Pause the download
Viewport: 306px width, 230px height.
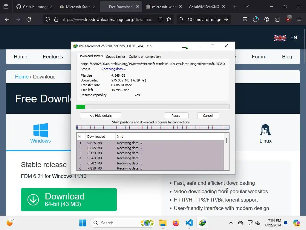coord(176,116)
